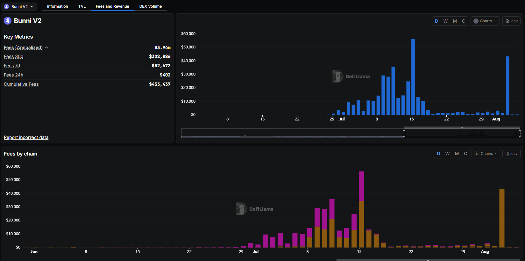525x261 pixels.
Task: Click the Bunni V2 logo icon beside the title
Action: pyautogui.click(x=8, y=21)
